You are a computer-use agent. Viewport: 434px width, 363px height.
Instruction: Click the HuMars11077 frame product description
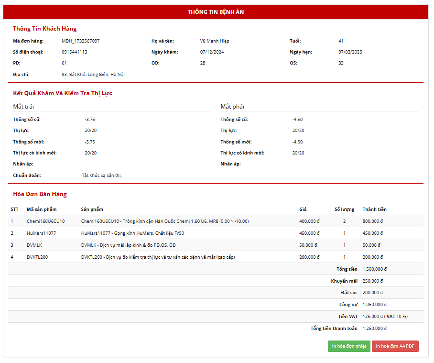pyautogui.click(x=132, y=233)
